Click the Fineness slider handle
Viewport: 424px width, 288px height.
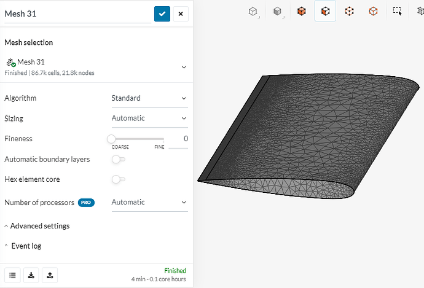click(111, 139)
